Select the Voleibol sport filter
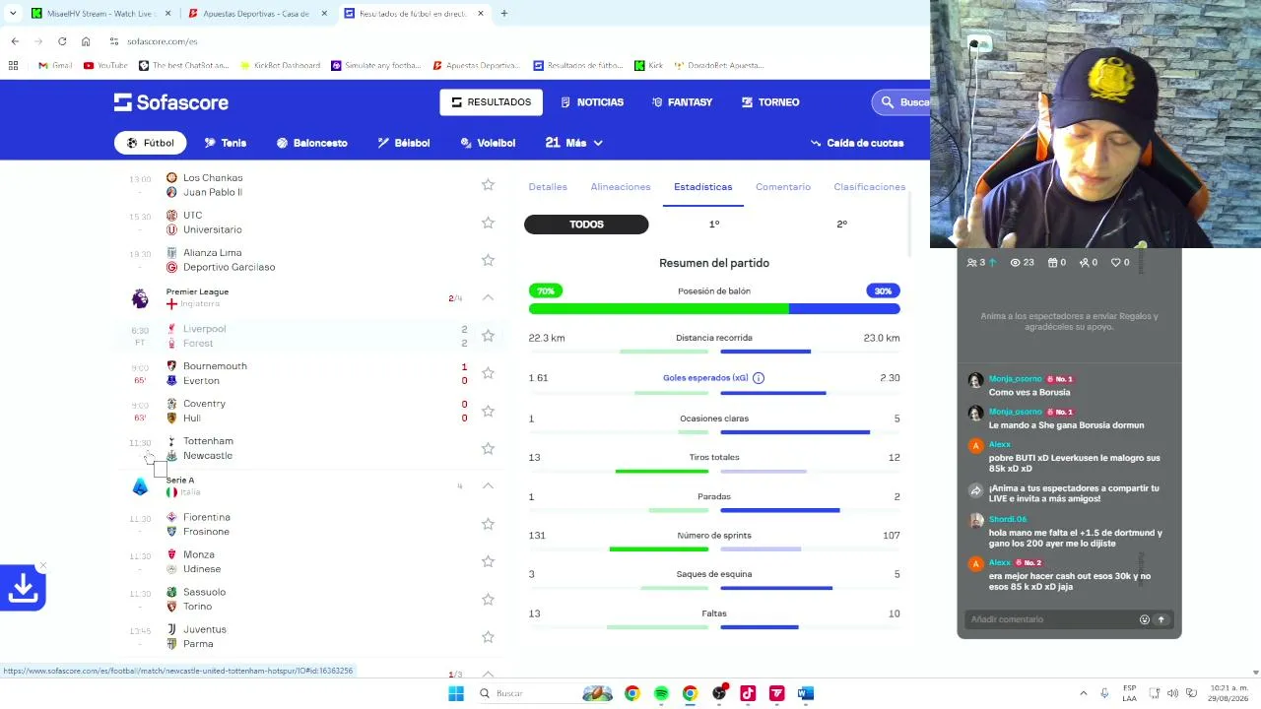 pos(488,143)
